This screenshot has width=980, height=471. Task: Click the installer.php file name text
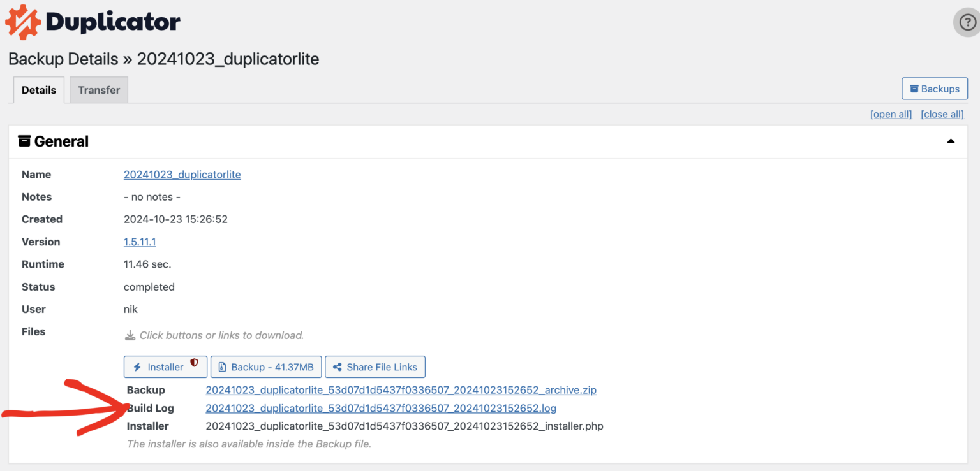click(404, 426)
